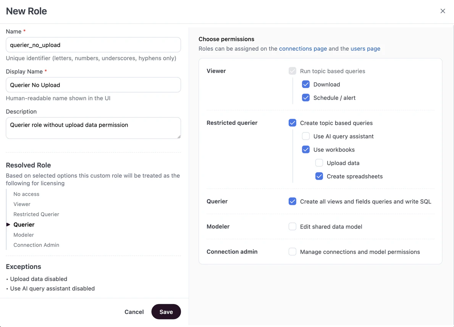Image resolution: width=454 pixels, height=327 pixels.
Task: Uncheck Create spreadsheets
Action: click(319, 176)
